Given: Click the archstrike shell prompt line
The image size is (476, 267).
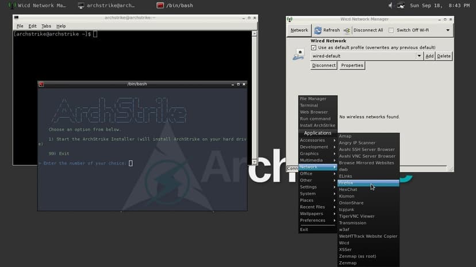Looking at the screenshot, I should click(x=55, y=34).
